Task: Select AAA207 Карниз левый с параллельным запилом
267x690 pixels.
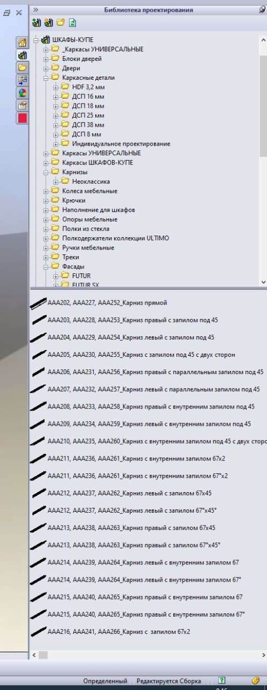Action: [x=153, y=389]
